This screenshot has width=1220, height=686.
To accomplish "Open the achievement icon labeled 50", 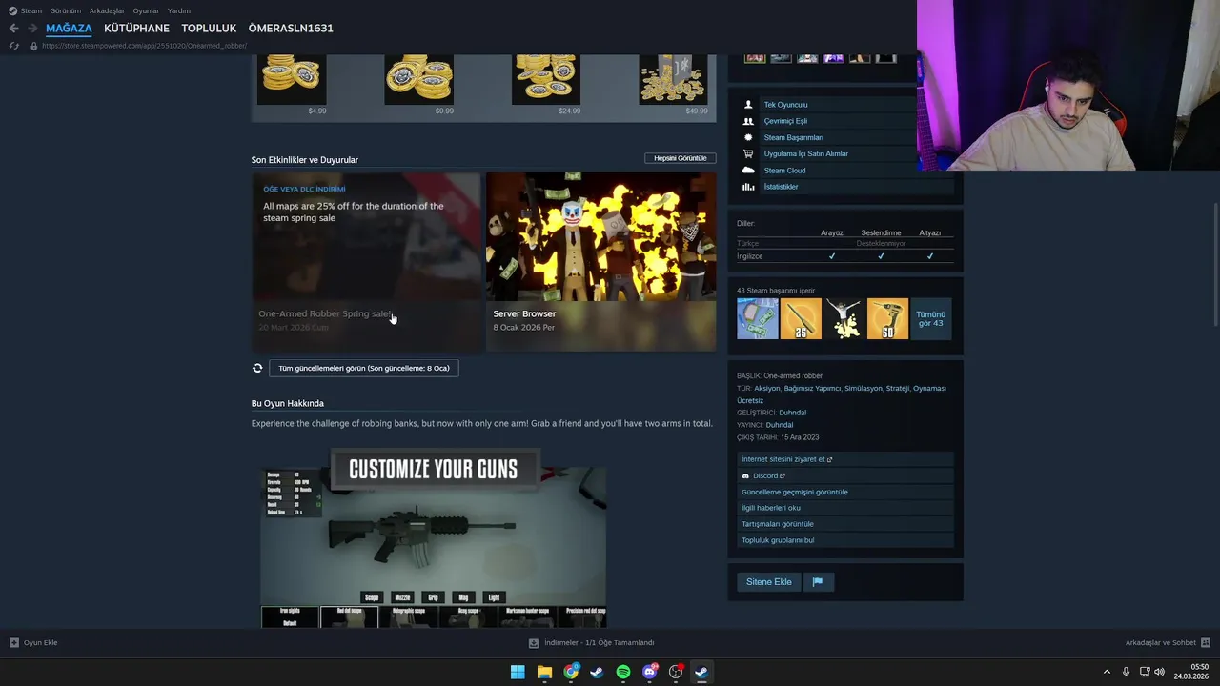I will click(887, 318).
